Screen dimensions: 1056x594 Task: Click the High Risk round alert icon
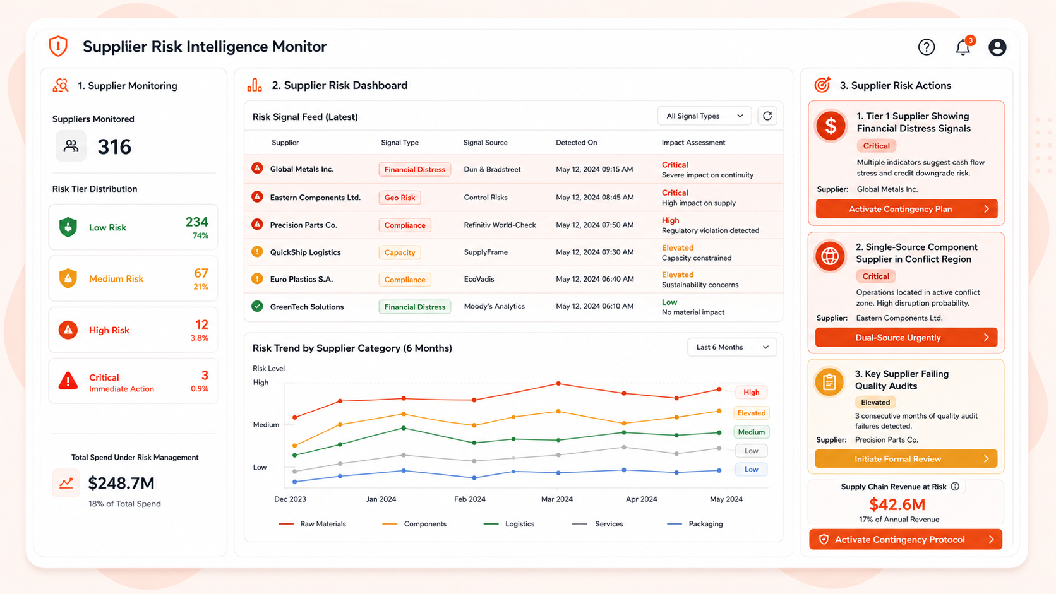pos(68,330)
